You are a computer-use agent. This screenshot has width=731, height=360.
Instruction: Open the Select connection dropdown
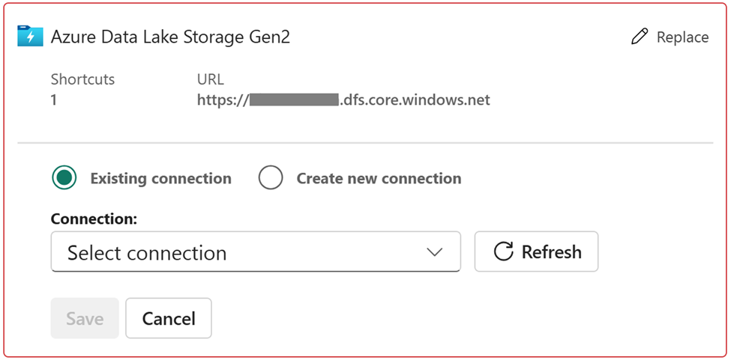[x=256, y=251]
